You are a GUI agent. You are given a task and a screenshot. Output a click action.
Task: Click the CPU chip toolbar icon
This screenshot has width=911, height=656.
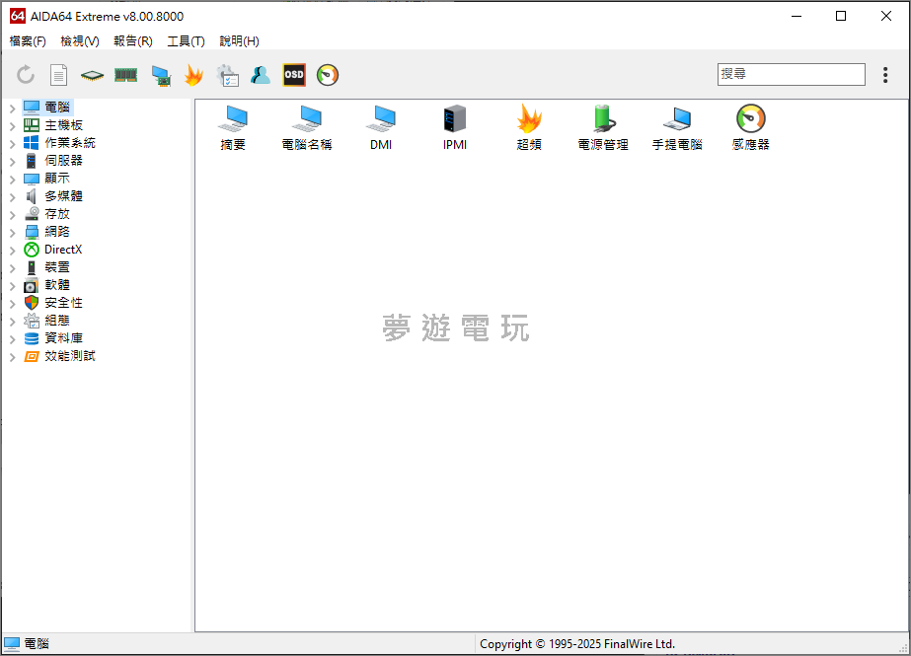pyautogui.click(x=92, y=75)
